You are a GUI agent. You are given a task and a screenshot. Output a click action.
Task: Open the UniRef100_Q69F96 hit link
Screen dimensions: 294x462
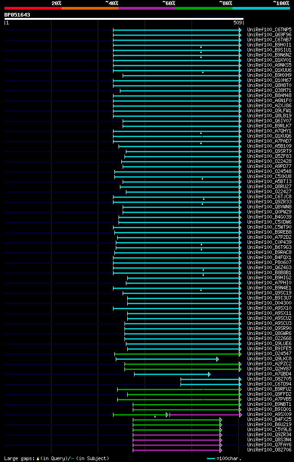click(269, 35)
